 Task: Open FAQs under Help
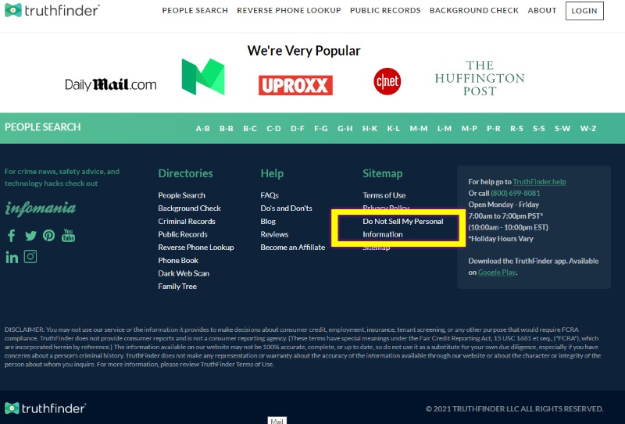270,195
